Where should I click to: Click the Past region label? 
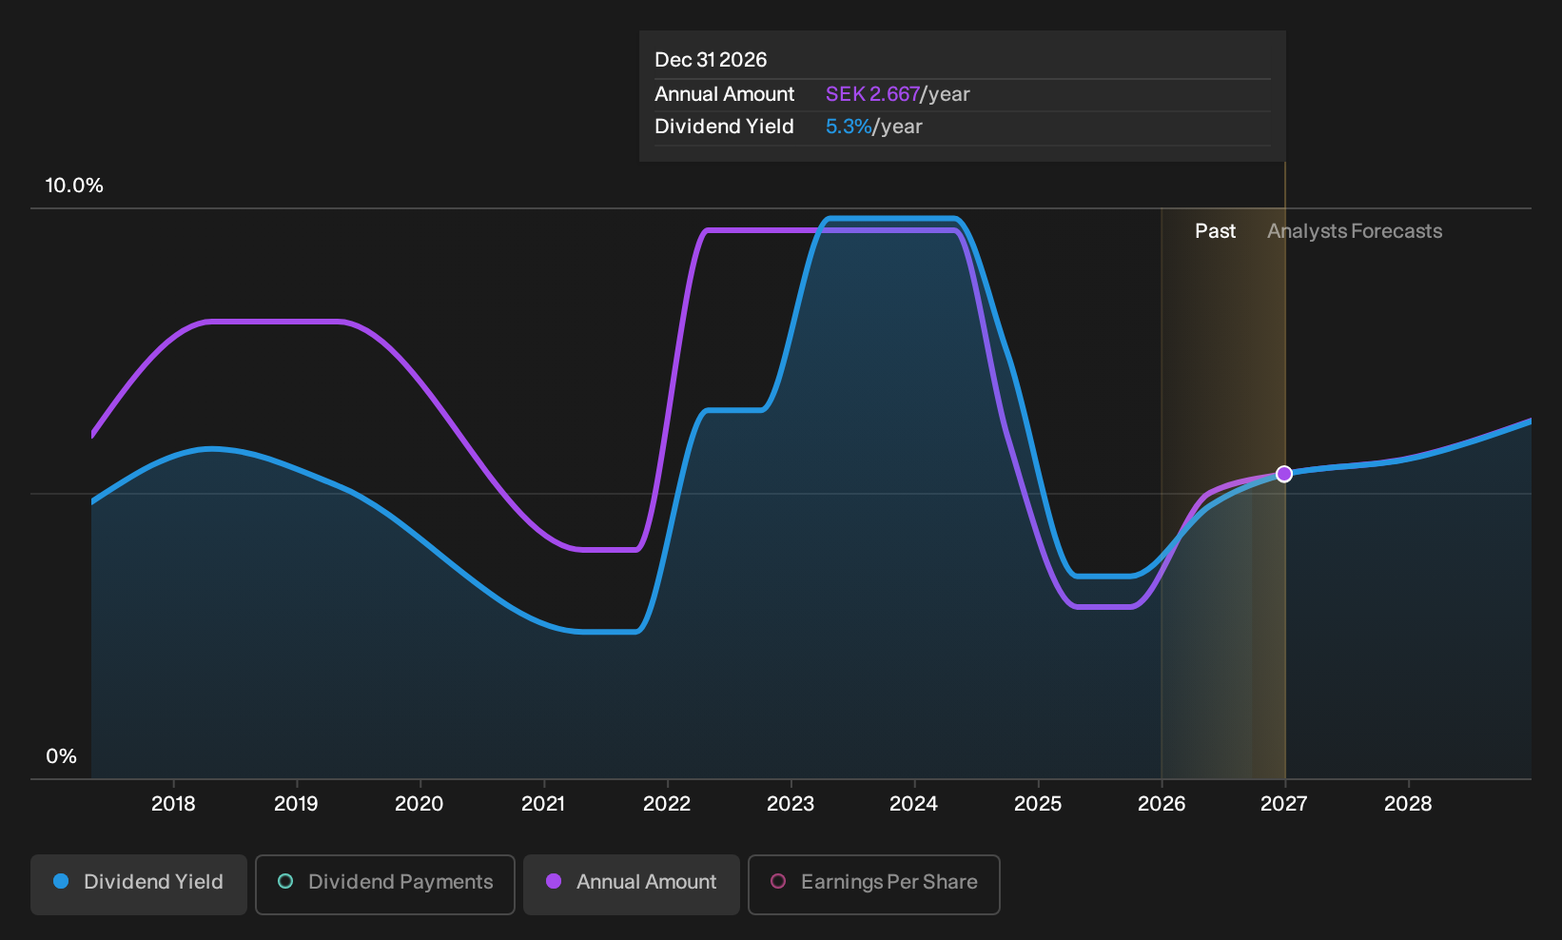1215,231
